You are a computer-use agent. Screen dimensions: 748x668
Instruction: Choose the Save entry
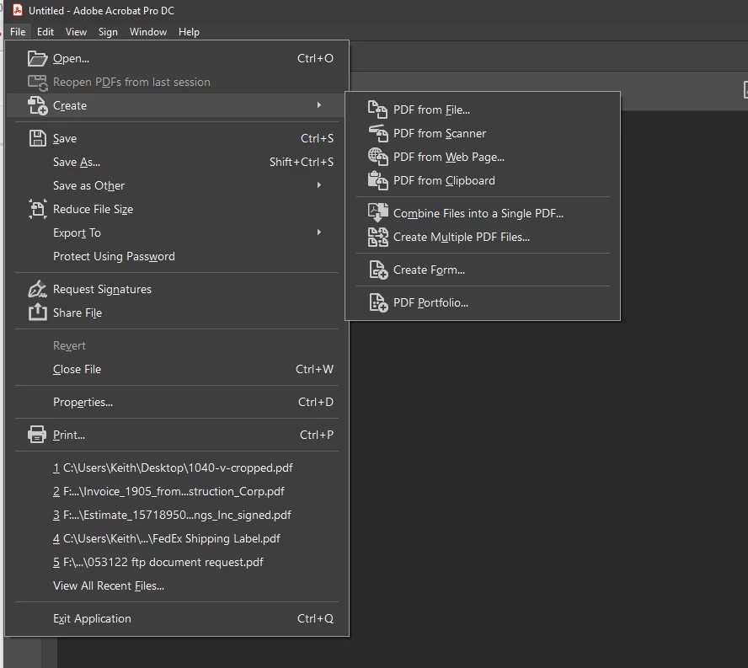pos(177,138)
